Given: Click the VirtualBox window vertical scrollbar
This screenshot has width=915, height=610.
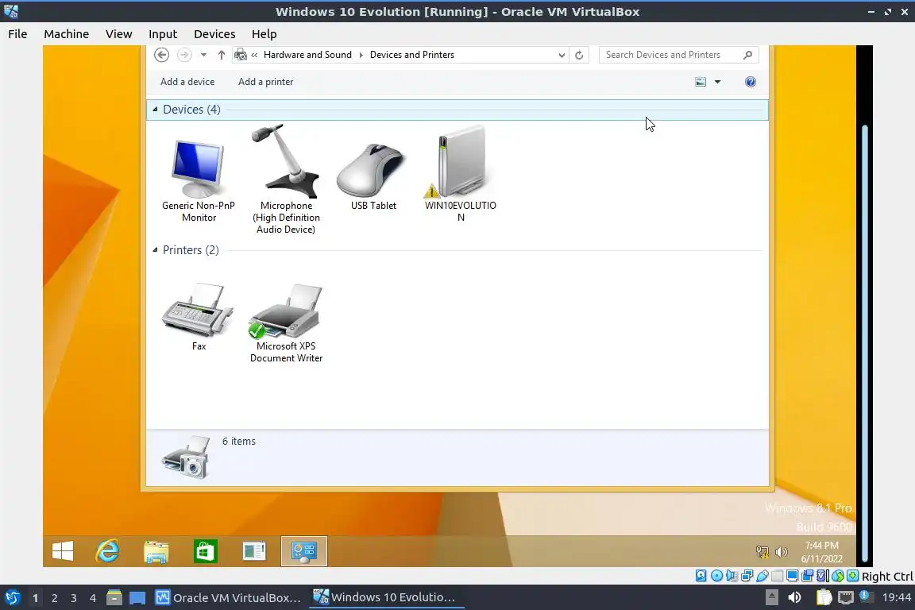Looking at the screenshot, I should (x=865, y=345).
